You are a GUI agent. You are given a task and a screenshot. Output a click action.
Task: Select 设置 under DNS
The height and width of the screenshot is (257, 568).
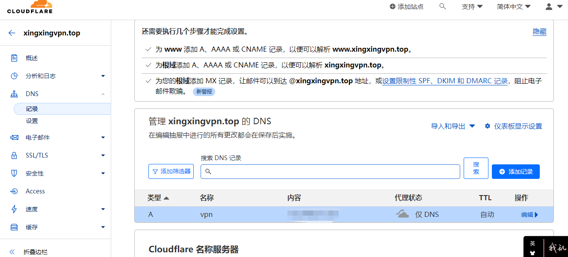[x=32, y=121]
